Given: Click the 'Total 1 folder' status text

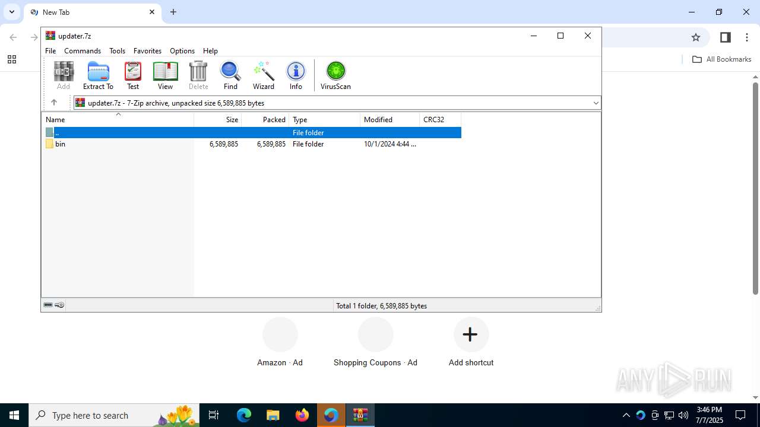Looking at the screenshot, I should pyautogui.click(x=382, y=306).
